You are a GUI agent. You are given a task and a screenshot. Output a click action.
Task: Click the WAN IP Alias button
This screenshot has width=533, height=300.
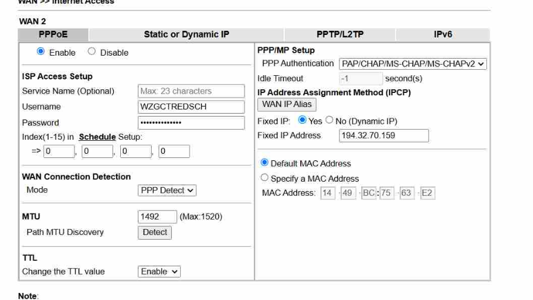click(287, 104)
